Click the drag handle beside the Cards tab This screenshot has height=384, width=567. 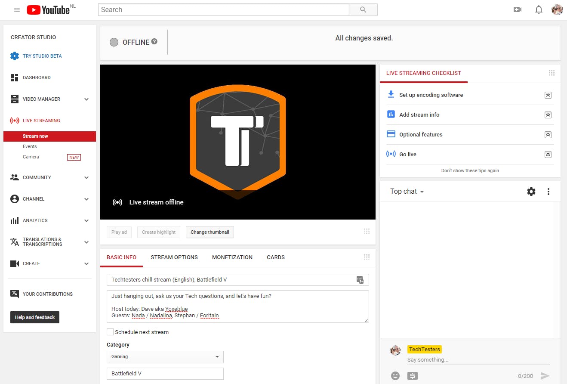[367, 257]
